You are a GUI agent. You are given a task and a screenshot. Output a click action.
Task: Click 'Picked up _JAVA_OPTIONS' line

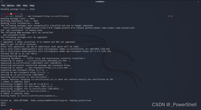[x=46, y=100]
